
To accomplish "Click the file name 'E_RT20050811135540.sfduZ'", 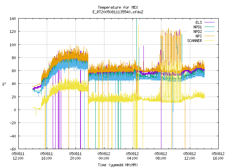I will pyautogui.click(x=118, y=12).
